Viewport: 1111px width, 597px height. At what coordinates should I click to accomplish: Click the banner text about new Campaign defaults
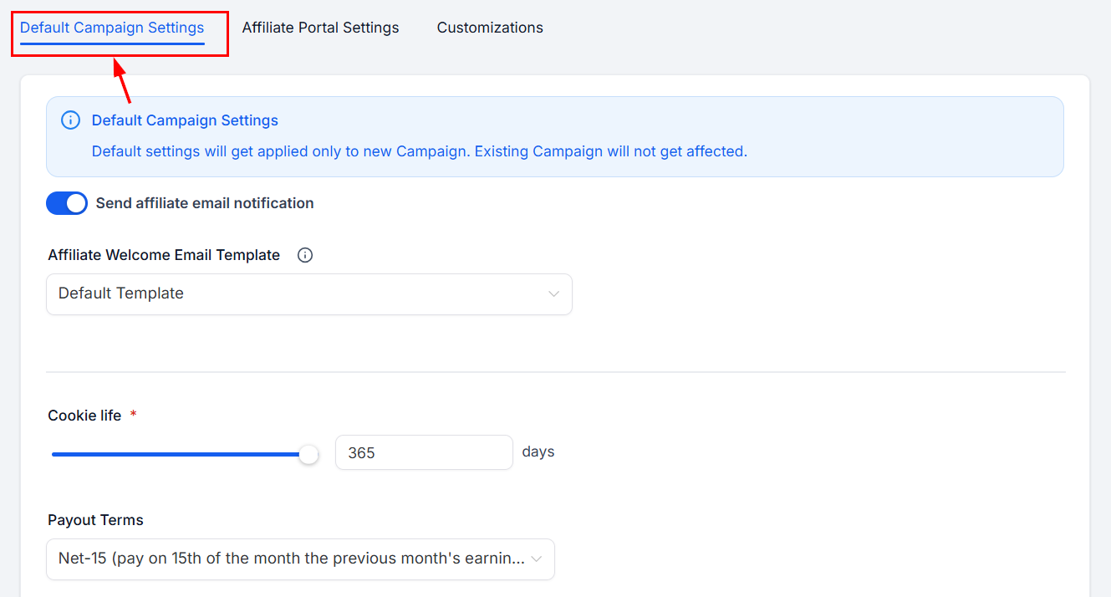point(419,151)
